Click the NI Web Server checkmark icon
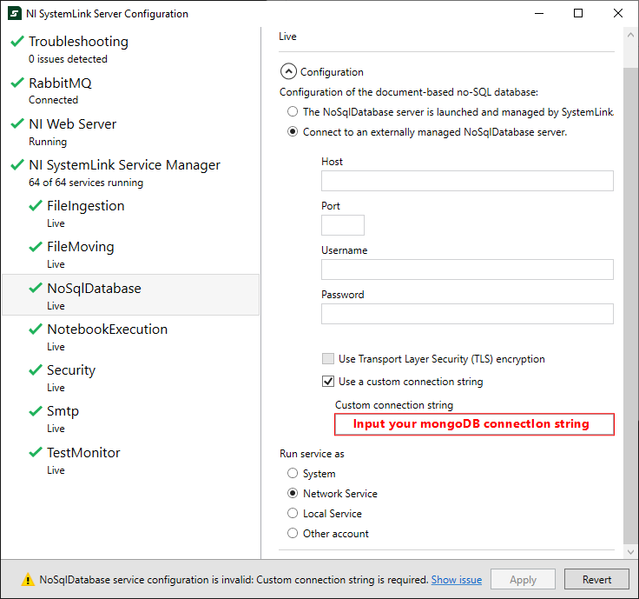 (x=17, y=123)
